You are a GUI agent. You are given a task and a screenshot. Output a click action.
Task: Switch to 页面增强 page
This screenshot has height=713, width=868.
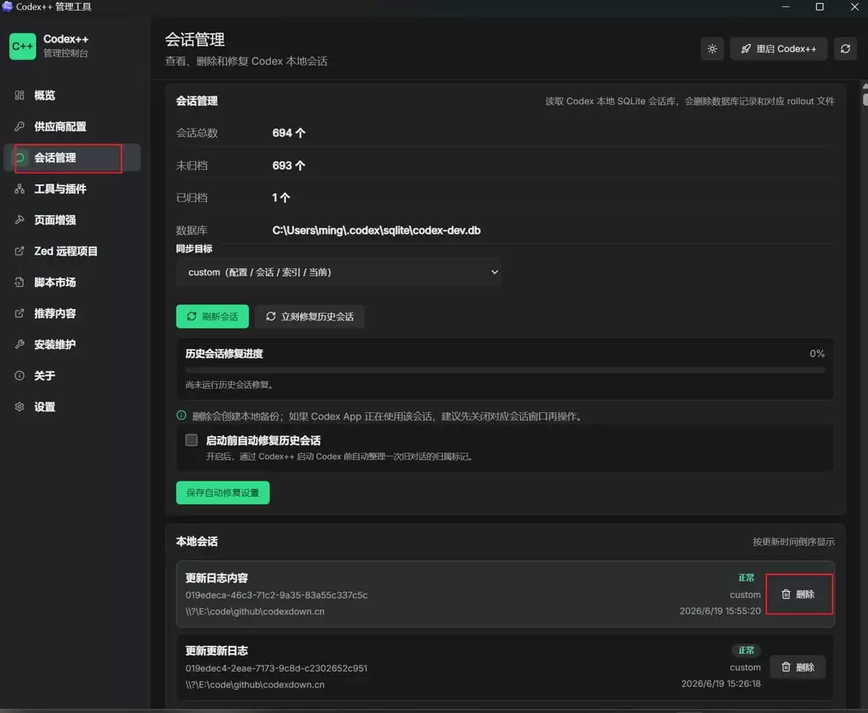coord(72,220)
